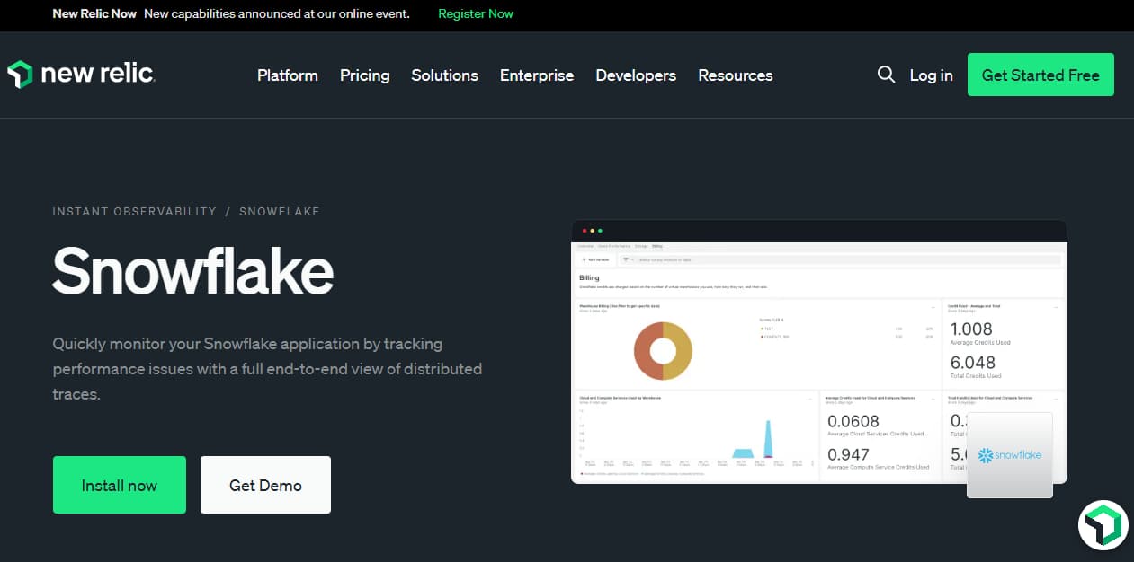Click green window dot in dashboard preview

pyautogui.click(x=600, y=231)
